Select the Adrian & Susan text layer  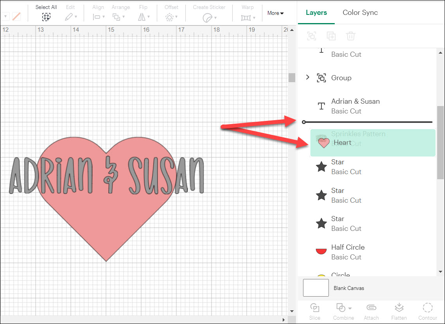[355, 106]
